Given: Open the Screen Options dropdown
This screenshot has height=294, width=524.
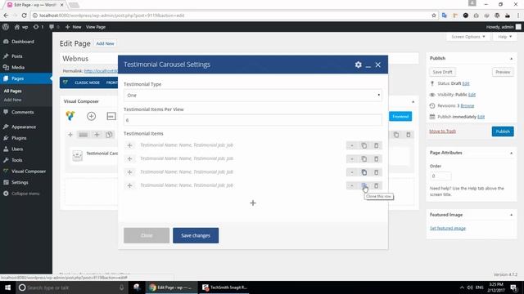Looking at the screenshot, I should (468, 37).
